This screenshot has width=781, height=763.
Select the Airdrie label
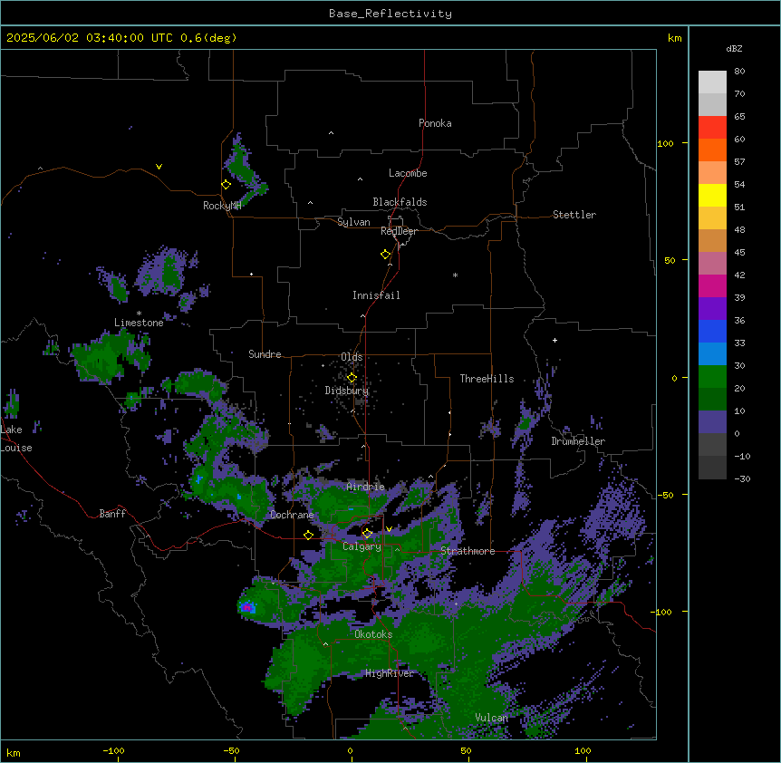pos(366,487)
